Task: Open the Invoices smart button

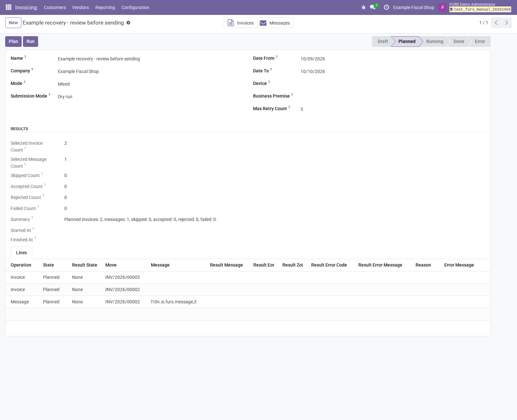Action: coord(241,23)
